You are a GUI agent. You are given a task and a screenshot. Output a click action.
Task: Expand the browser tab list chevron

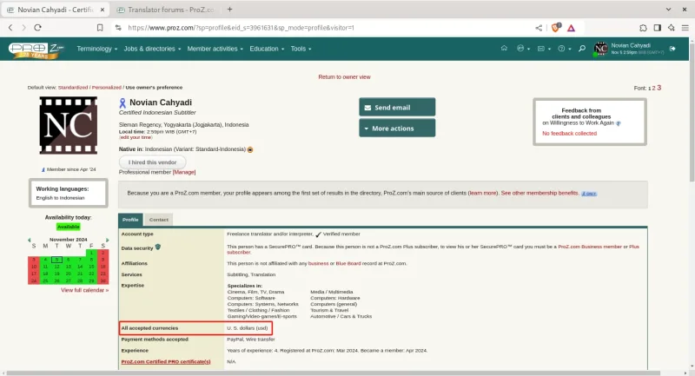coord(668,10)
